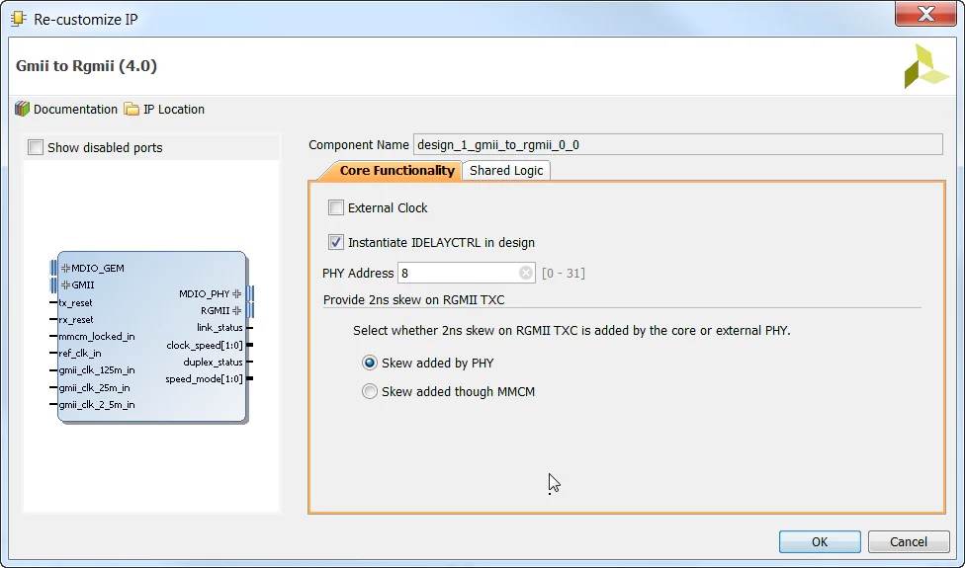The height and width of the screenshot is (568, 965).
Task: Select the clock_speed[1:0] output port
Action: coord(205,346)
